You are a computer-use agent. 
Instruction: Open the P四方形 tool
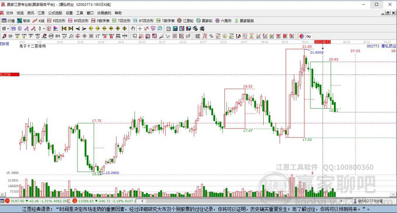coord(56,21)
